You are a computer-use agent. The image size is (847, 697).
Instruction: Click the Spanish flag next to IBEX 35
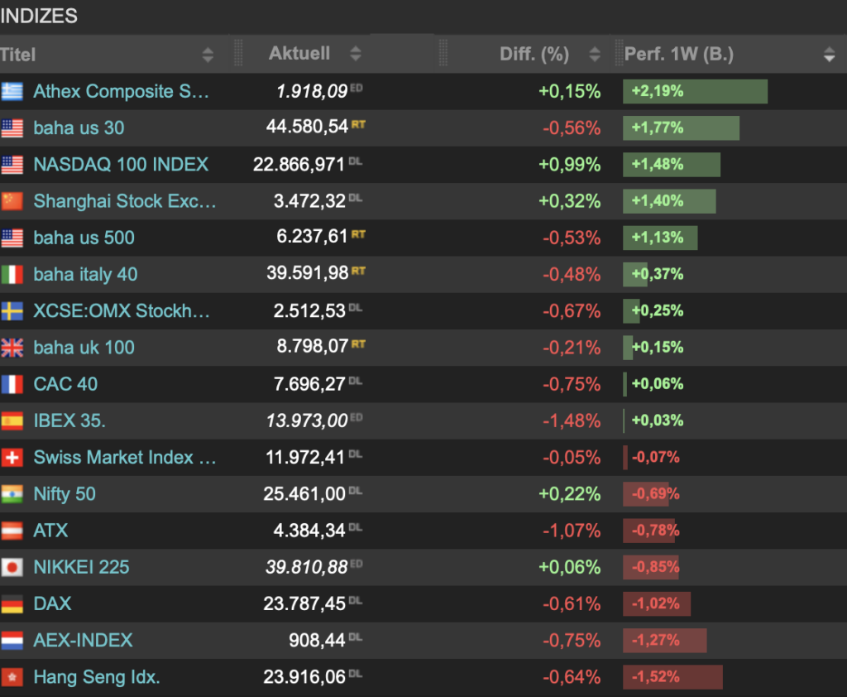point(12,421)
